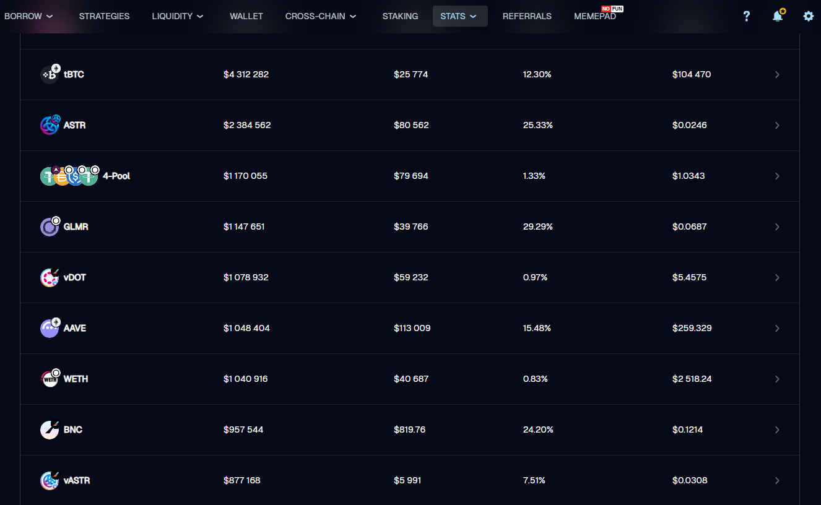Open the Memepad page

coord(595,16)
